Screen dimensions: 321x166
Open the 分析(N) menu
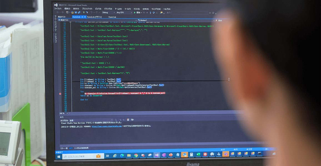pos(146,9)
